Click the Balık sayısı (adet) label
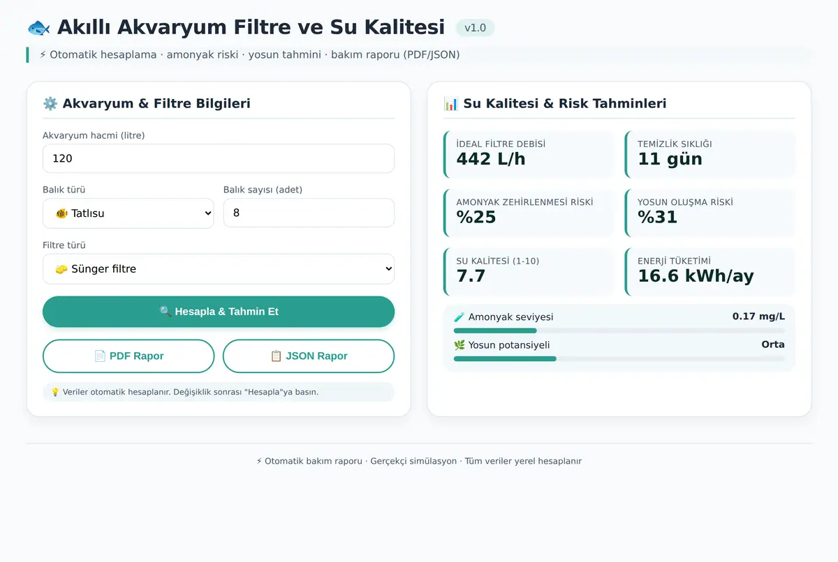The image size is (838, 562). click(x=263, y=190)
